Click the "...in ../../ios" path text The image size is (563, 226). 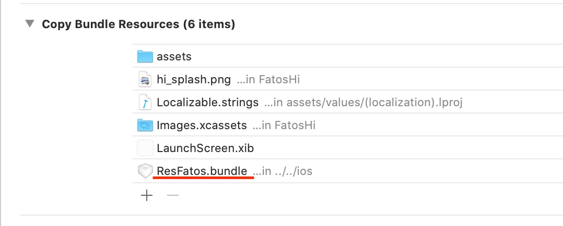pyautogui.click(x=283, y=171)
